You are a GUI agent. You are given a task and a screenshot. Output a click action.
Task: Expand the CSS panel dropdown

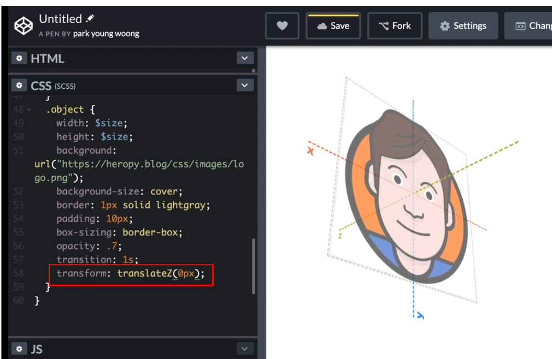[245, 85]
